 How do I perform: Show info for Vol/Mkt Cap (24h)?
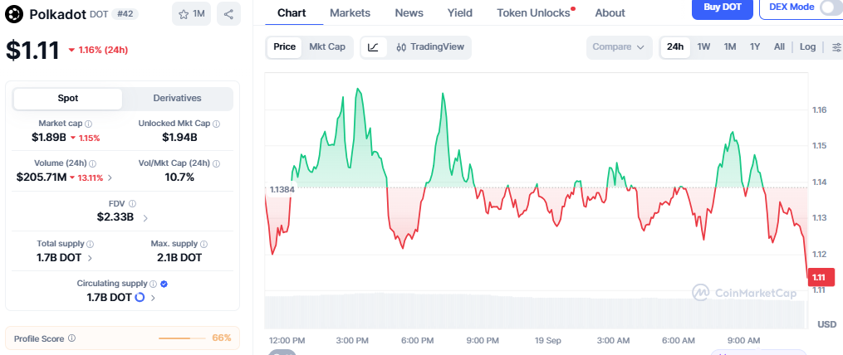coord(216,163)
